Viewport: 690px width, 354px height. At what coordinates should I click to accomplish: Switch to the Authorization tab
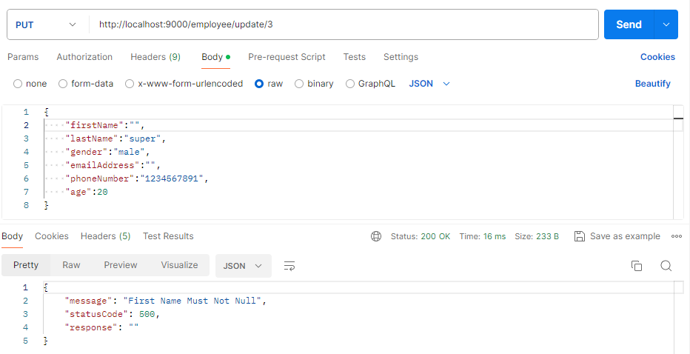(84, 57)
